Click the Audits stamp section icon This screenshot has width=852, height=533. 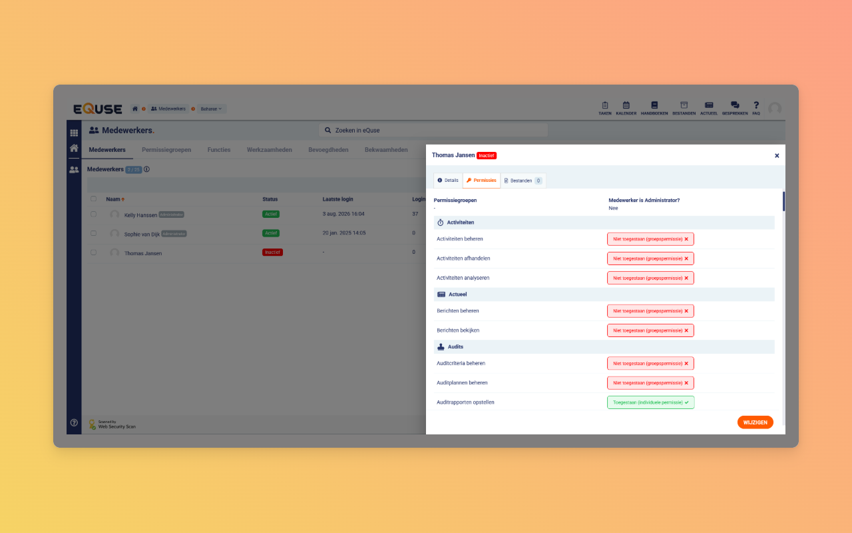coord(441,346)
